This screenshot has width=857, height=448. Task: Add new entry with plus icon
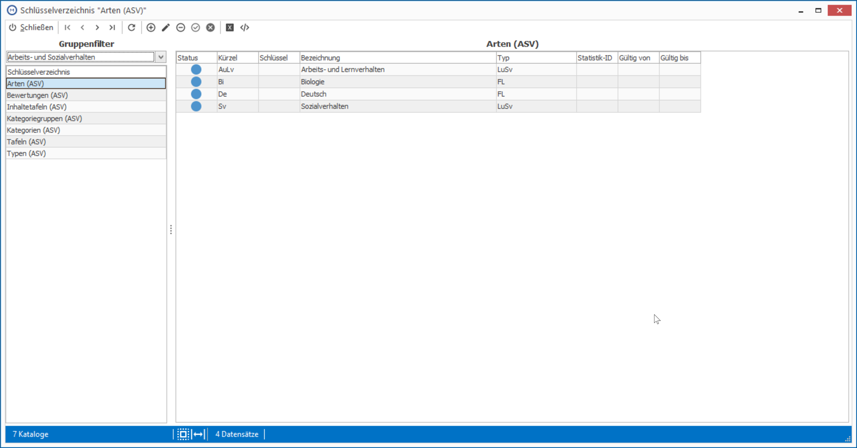[151, 28]
